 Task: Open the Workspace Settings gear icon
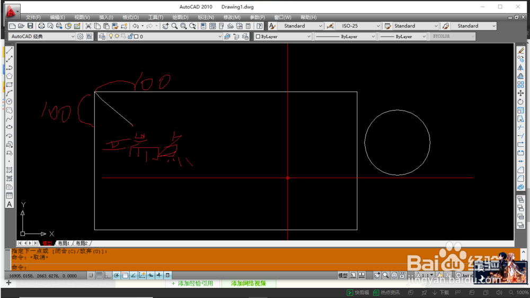[80, 37]
